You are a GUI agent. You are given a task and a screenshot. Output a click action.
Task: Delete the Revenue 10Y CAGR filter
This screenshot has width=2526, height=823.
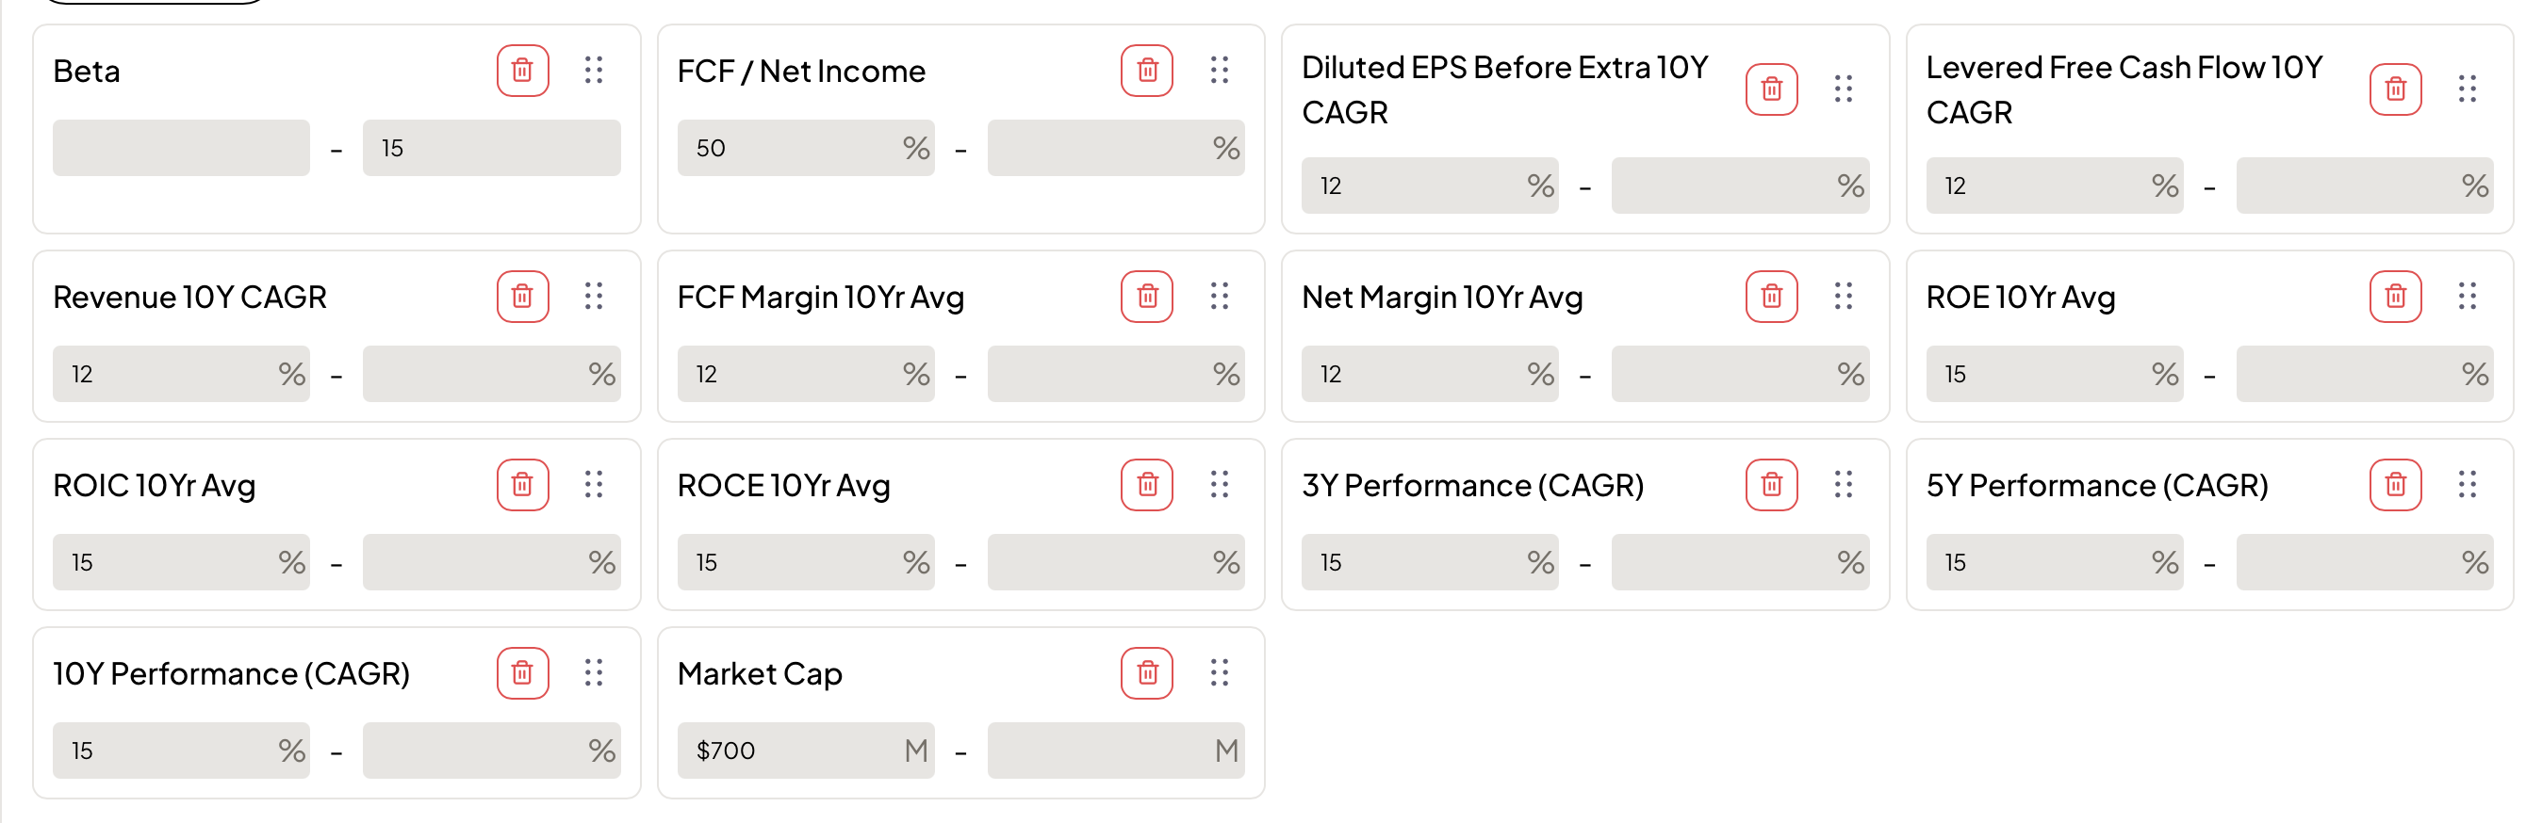click(x=523, y=296)
